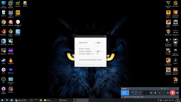Click the top address input field
Image resolution: width=181 pixels, height=102 pixels.
85,43
